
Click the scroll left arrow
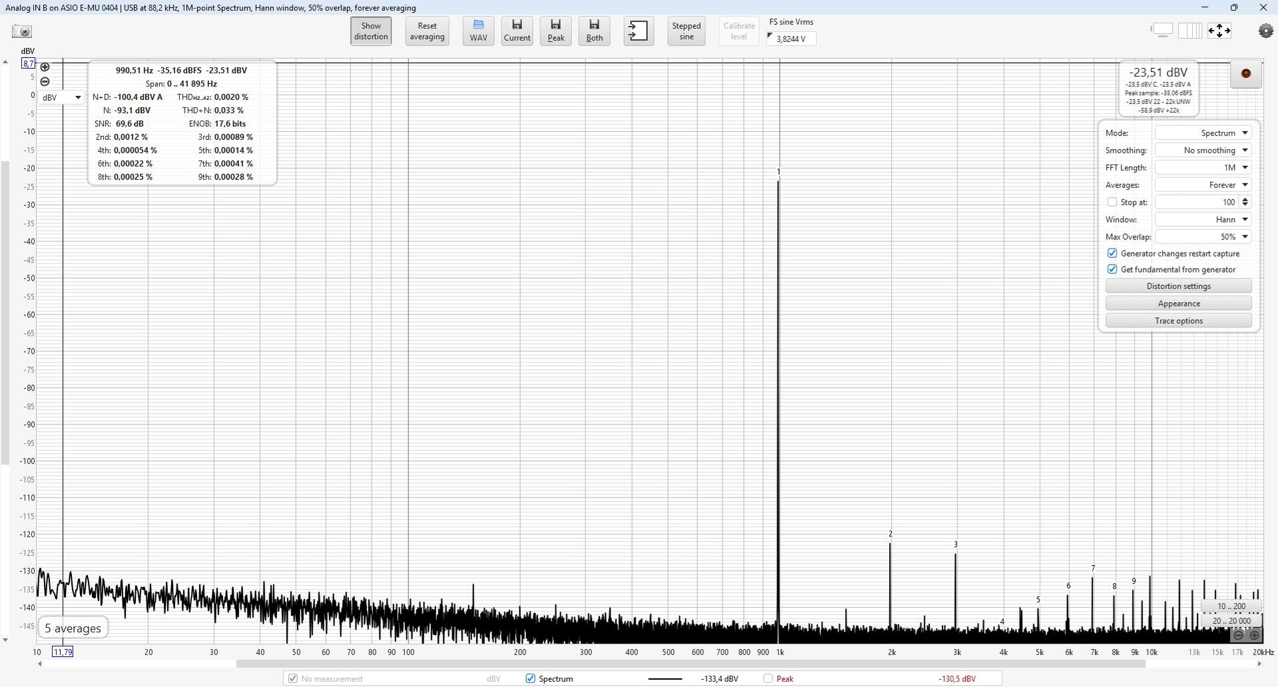pos(40,664)
